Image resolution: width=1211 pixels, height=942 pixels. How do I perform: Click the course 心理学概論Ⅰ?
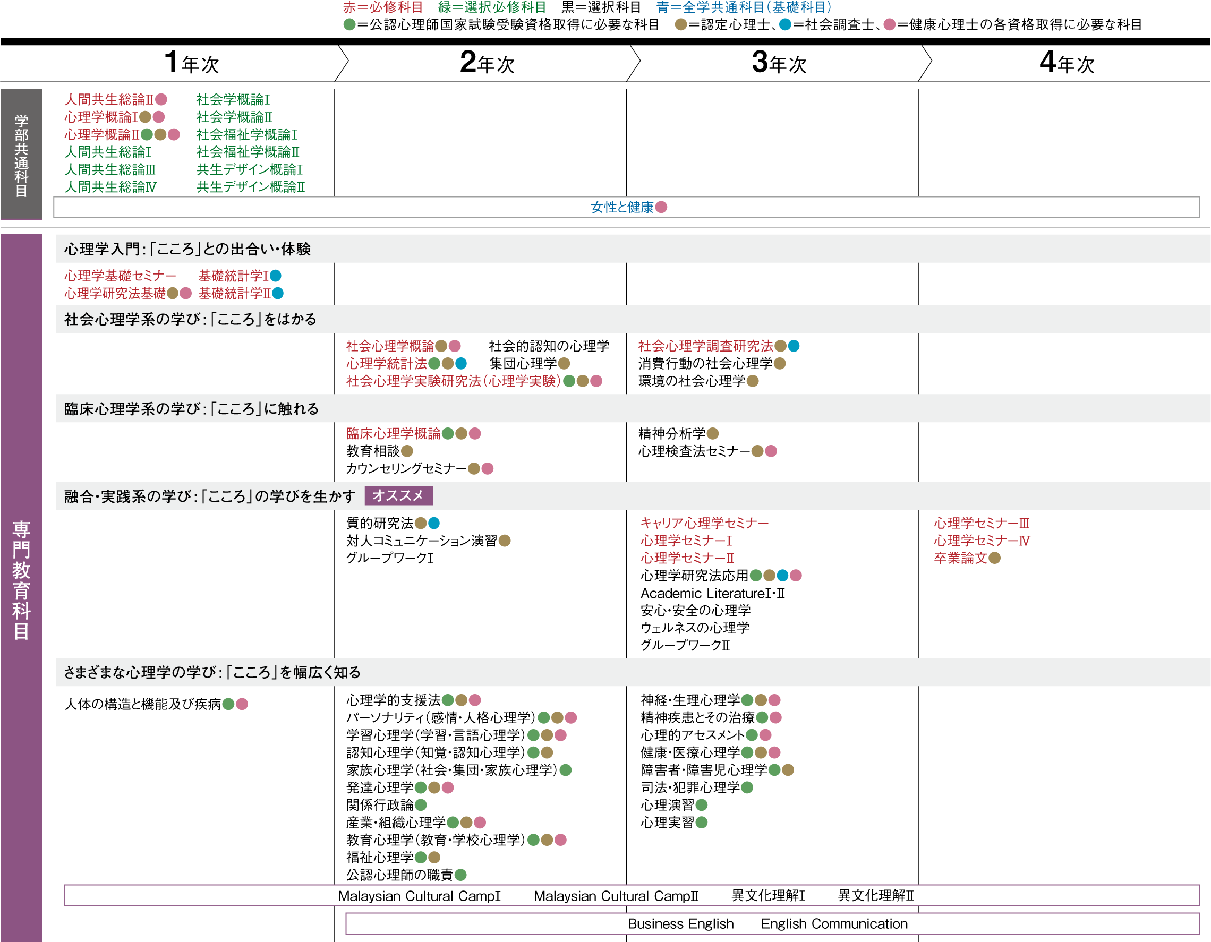click(101, 117)
